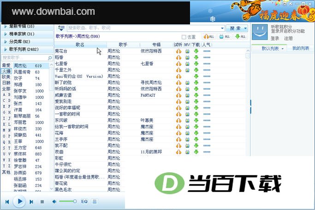The image size is (315, 210).
Task: Open MV for 兰亭序
Action: pyautogui.click(x=187, y=140)
